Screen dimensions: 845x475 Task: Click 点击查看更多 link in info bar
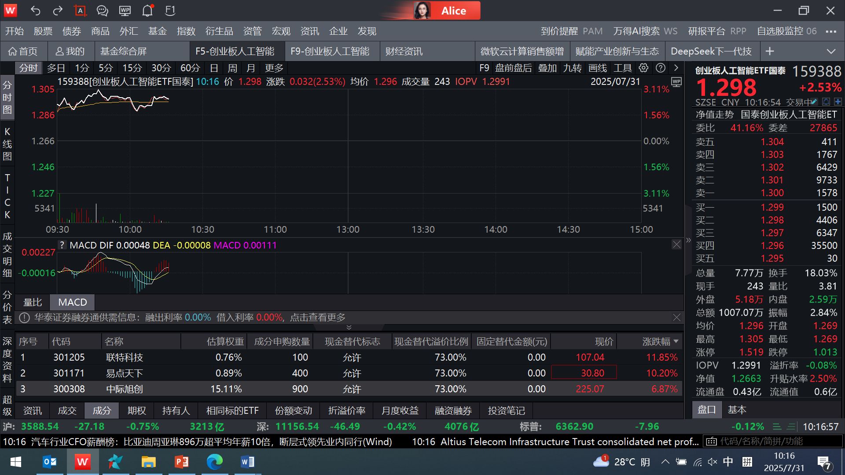coord(318,317)
